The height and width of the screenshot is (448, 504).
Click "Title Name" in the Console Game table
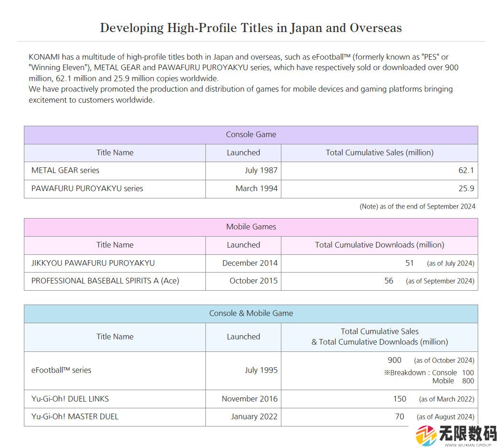point(115,153)
